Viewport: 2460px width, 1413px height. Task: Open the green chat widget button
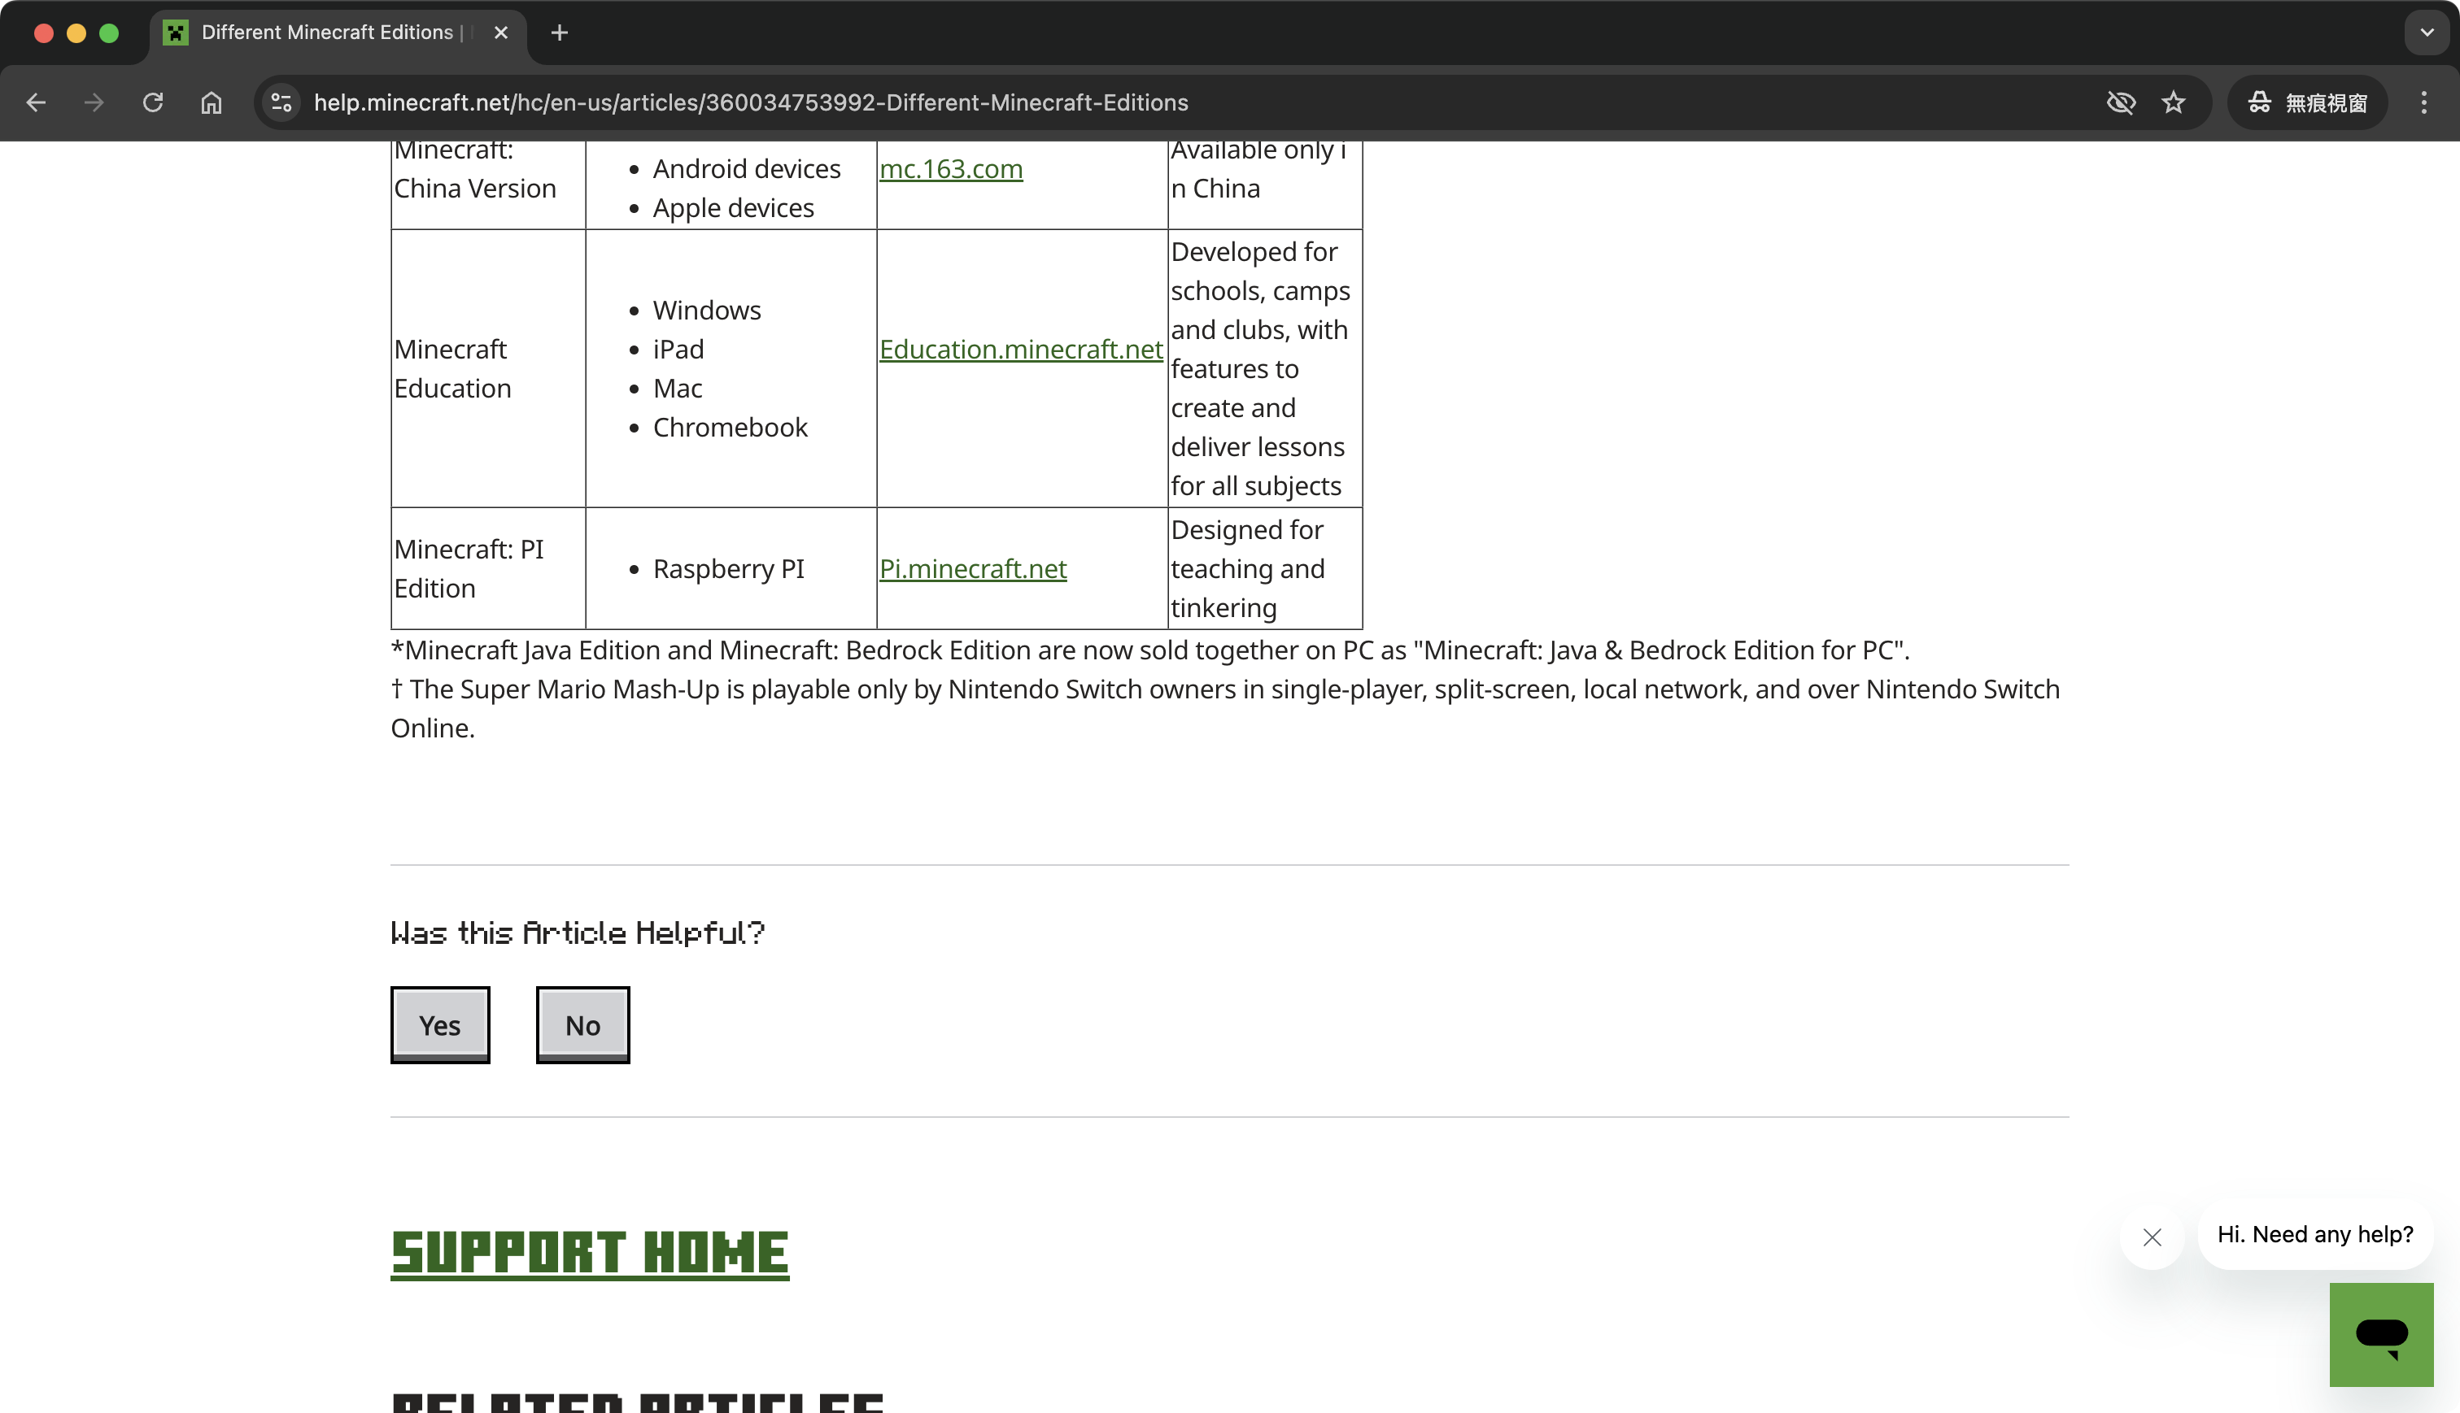coord(2380,1334)
